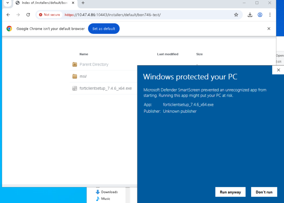
Task: Click the Music note icon in Explorer
Action: coord(98,198)
